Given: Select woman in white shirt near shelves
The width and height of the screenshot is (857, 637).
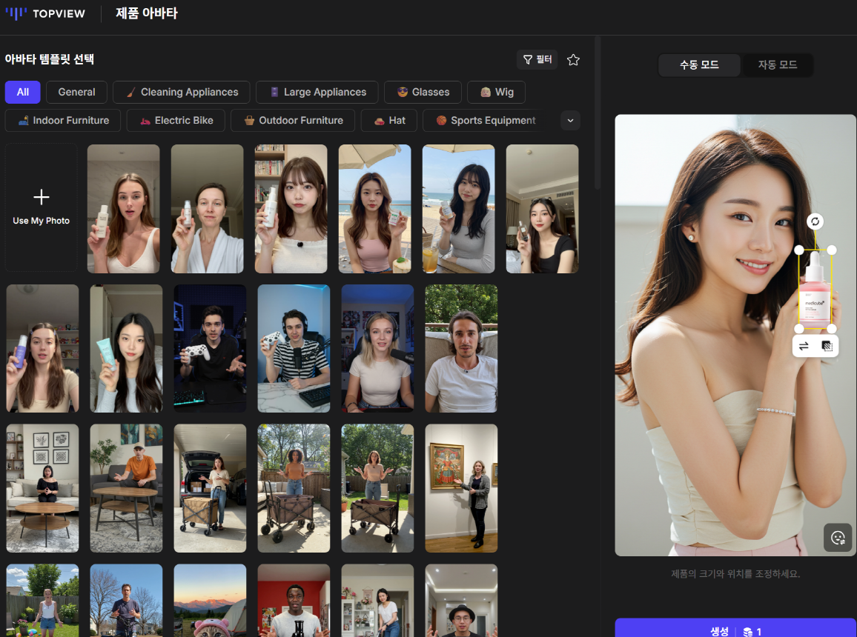Looking at the screenshot, I should 377,601.
